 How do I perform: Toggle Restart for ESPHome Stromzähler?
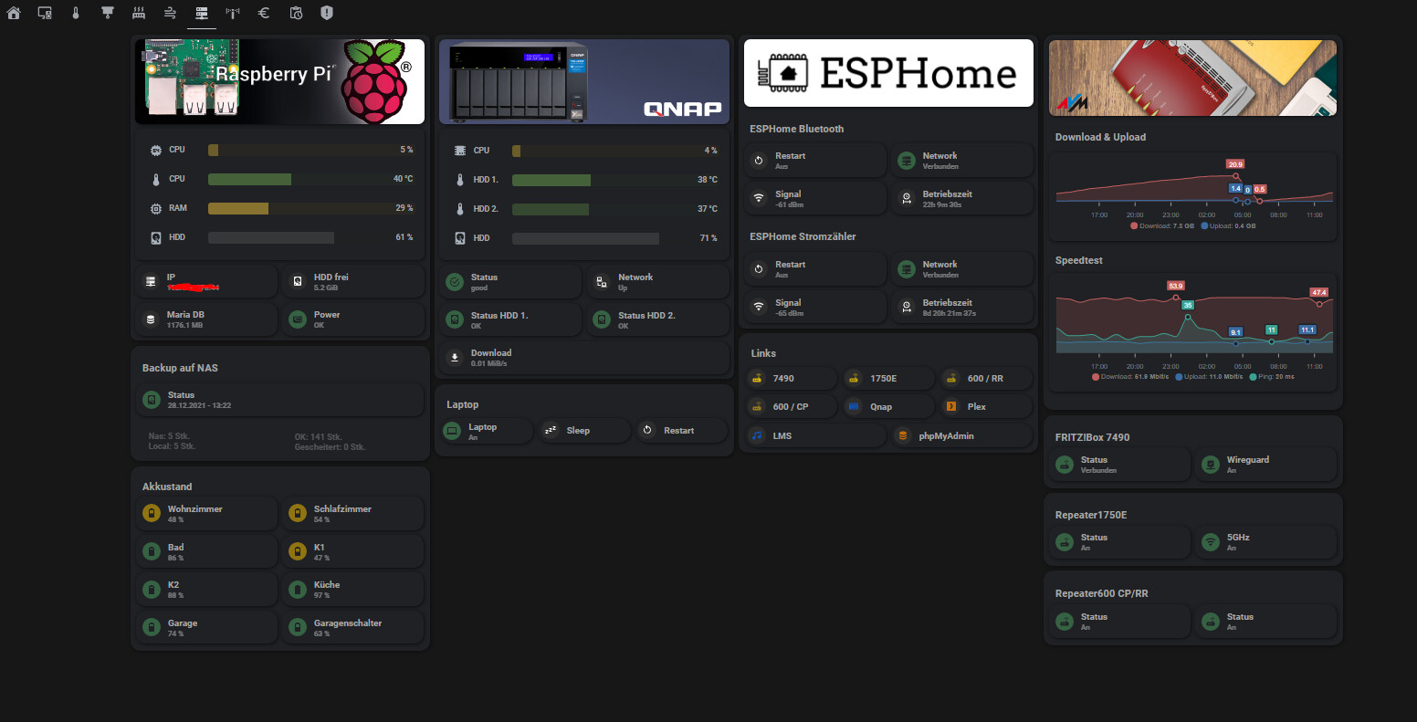pos(759,267)
